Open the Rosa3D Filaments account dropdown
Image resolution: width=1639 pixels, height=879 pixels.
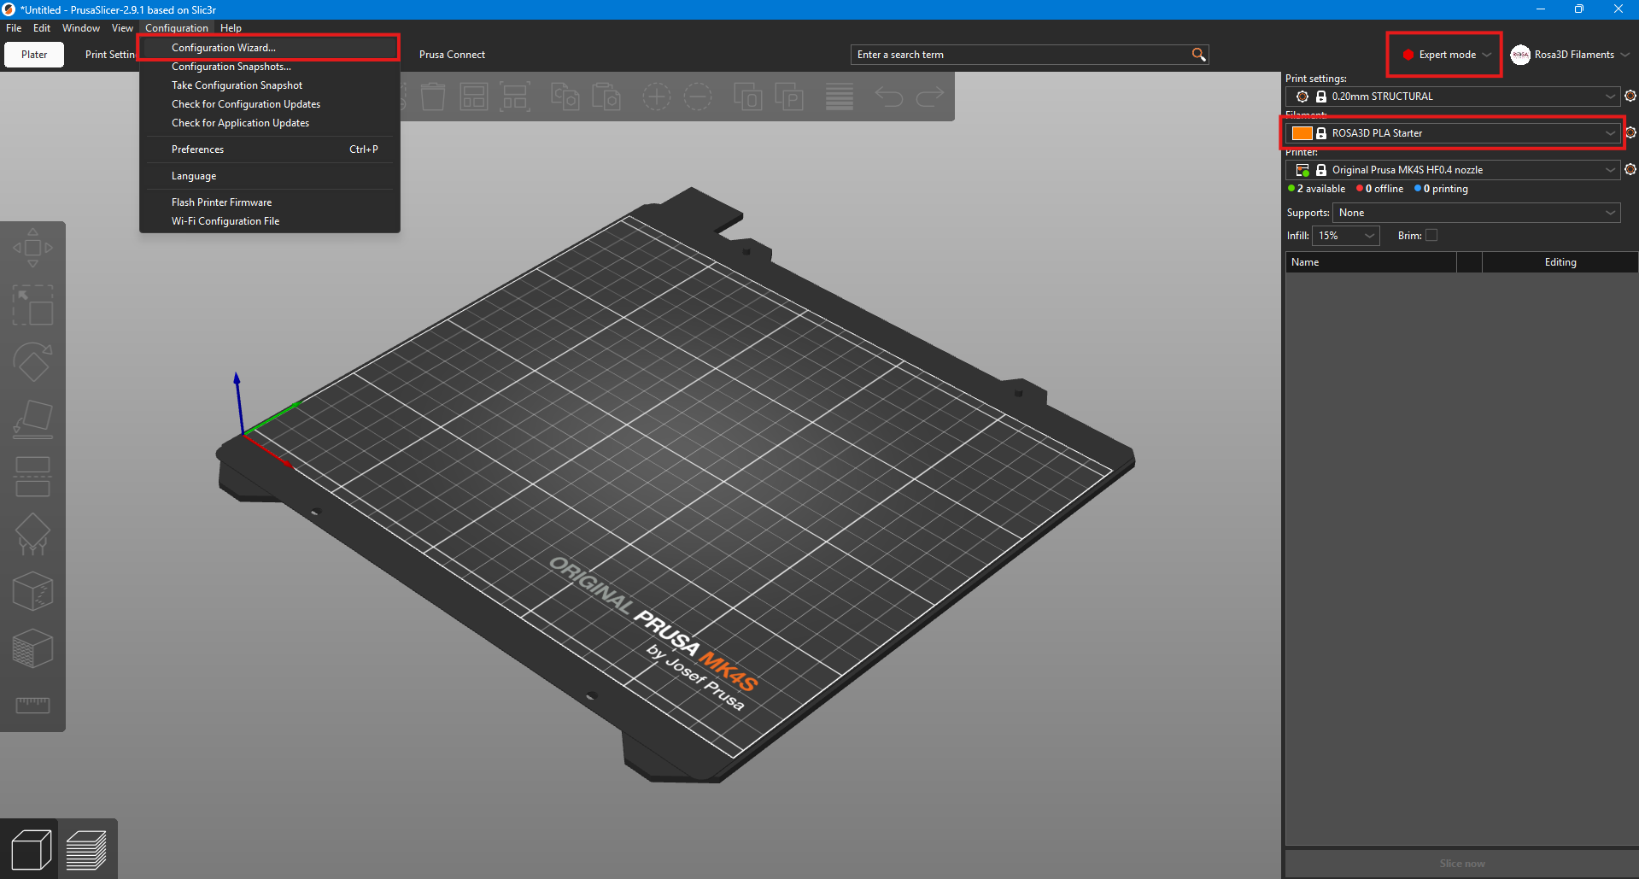point(1571,55)
